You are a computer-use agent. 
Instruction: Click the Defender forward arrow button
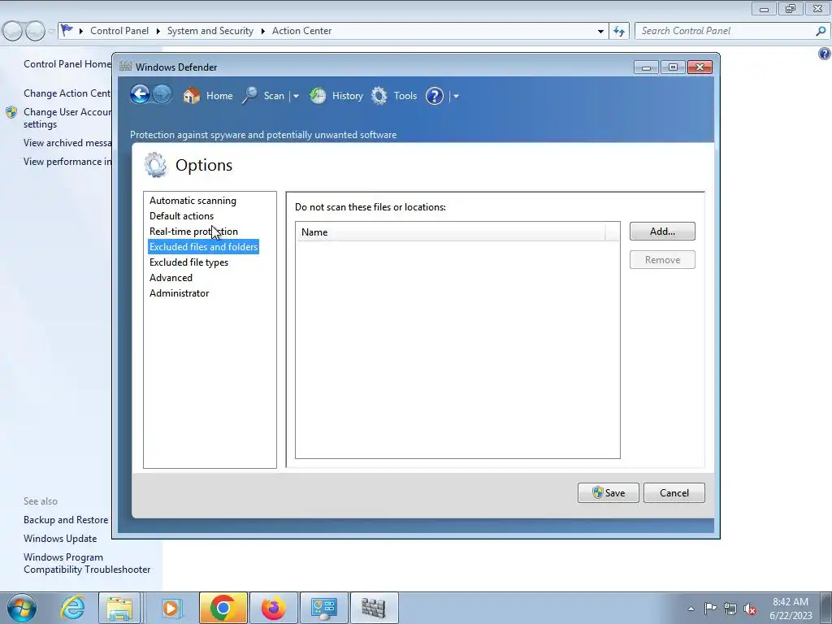coord(162,95)
